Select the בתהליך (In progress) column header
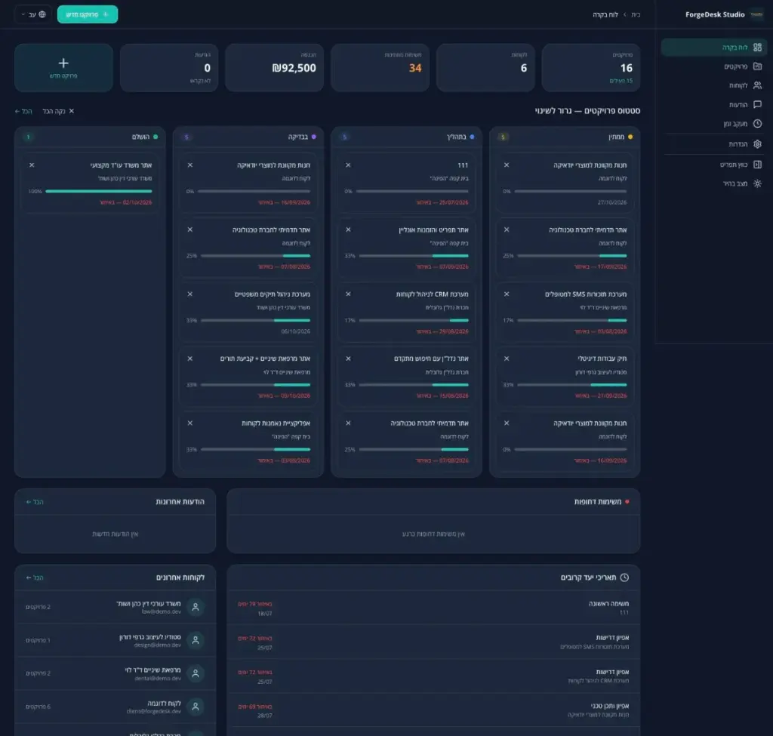 click(x=406, y=137)
